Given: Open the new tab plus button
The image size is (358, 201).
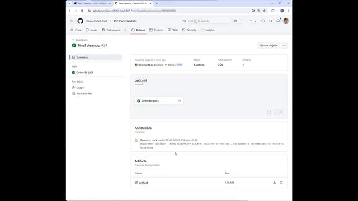Looking at the screenshot, I should click(x=157, y=3).
